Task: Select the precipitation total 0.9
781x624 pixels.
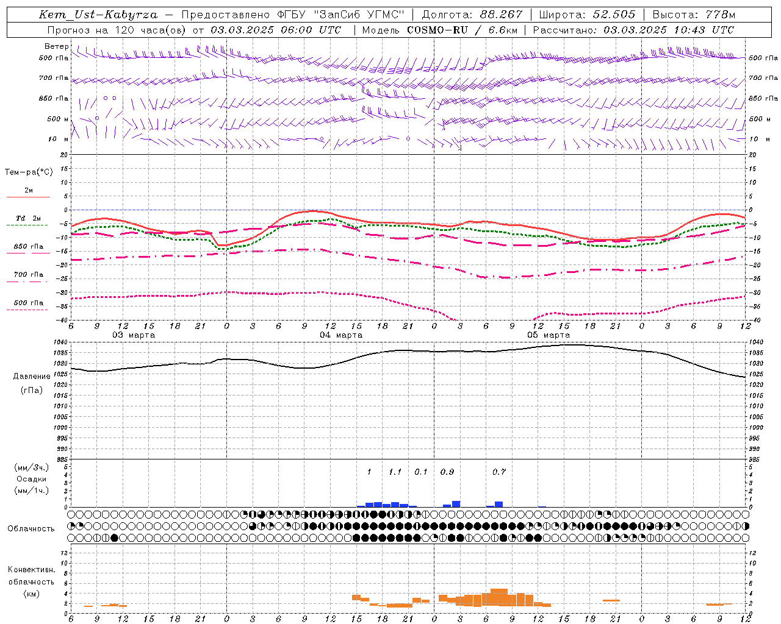Action: pos(447,472)
